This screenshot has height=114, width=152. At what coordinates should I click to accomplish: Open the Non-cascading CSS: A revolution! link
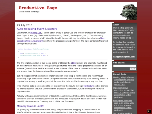point(61,40)
